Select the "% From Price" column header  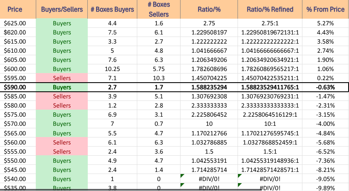click(325, 9)
